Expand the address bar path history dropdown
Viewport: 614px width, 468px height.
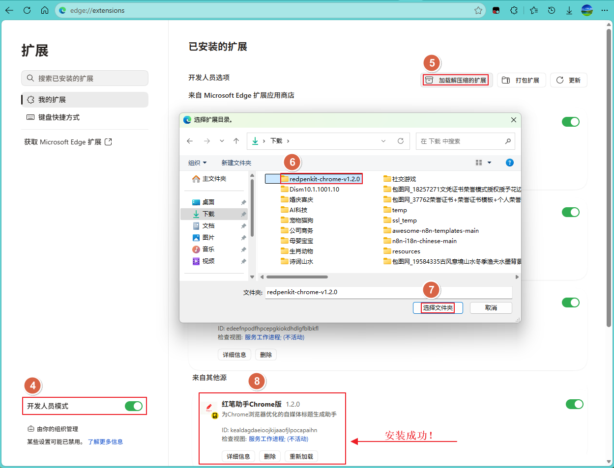click(x=383, y=141)
